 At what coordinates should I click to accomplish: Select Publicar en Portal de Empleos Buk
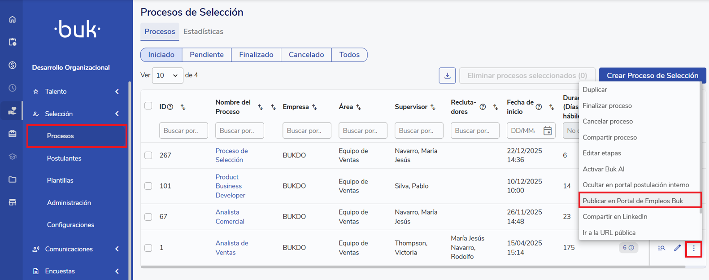point(633,201)
